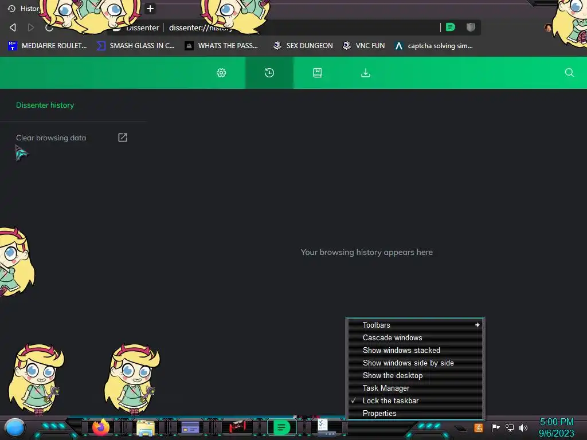Open bookmarks icon in green toolbar
This screenshot has height=440, width=587.
click(x=318, y=73)
